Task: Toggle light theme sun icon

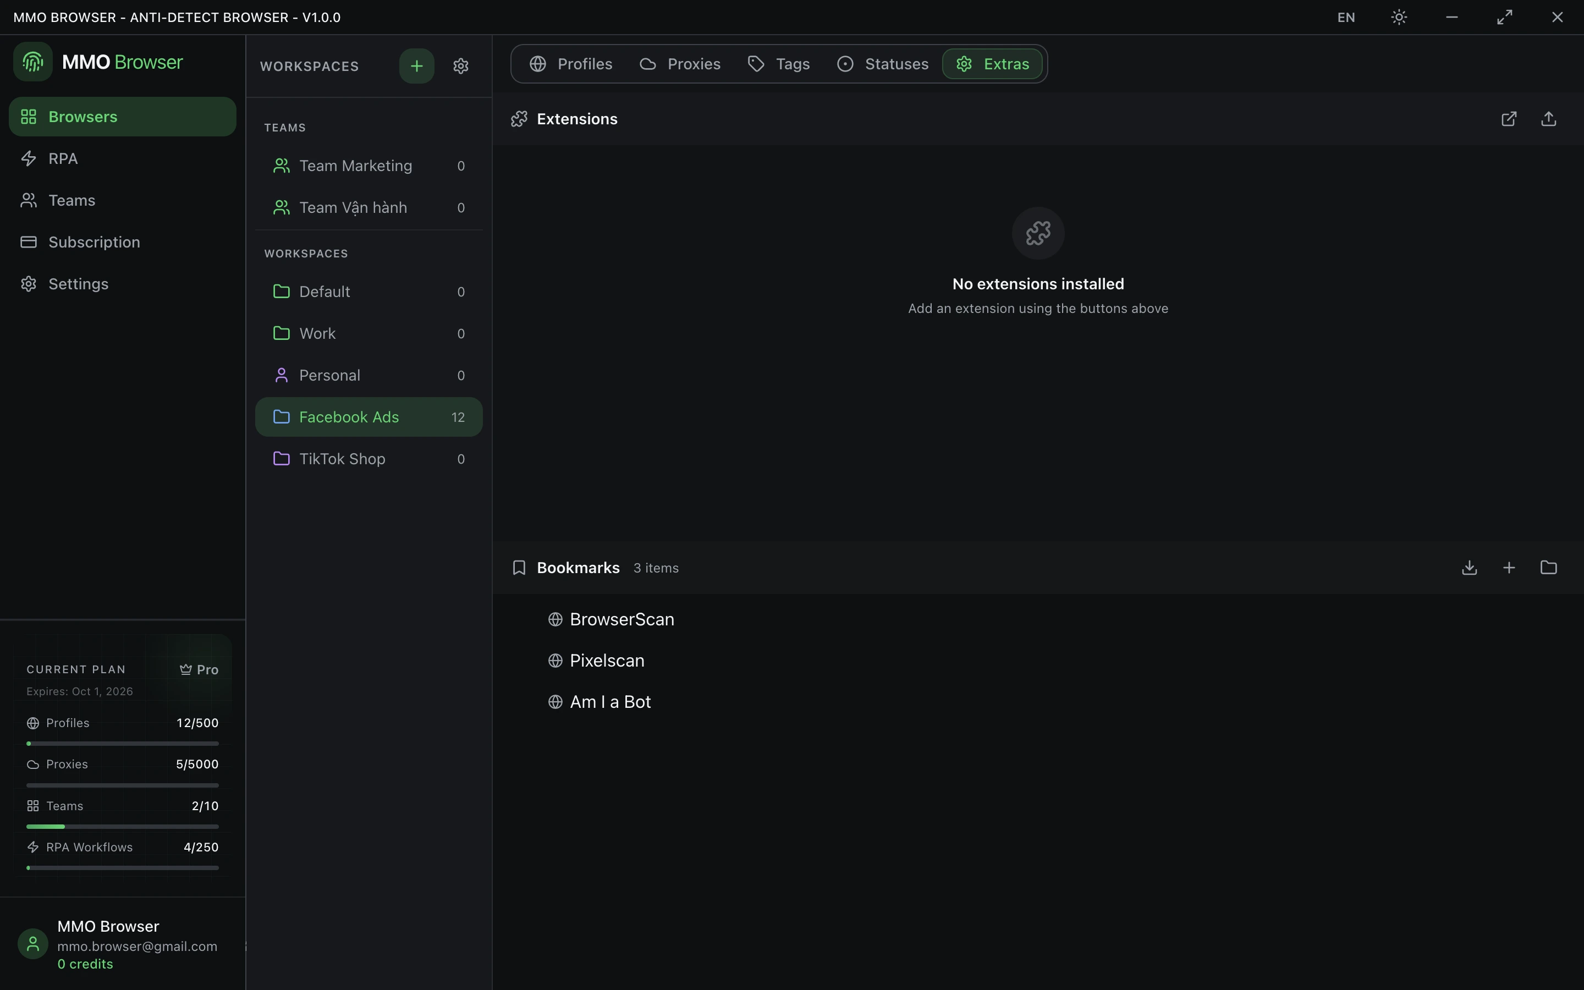Action: tap(1399, 17)
